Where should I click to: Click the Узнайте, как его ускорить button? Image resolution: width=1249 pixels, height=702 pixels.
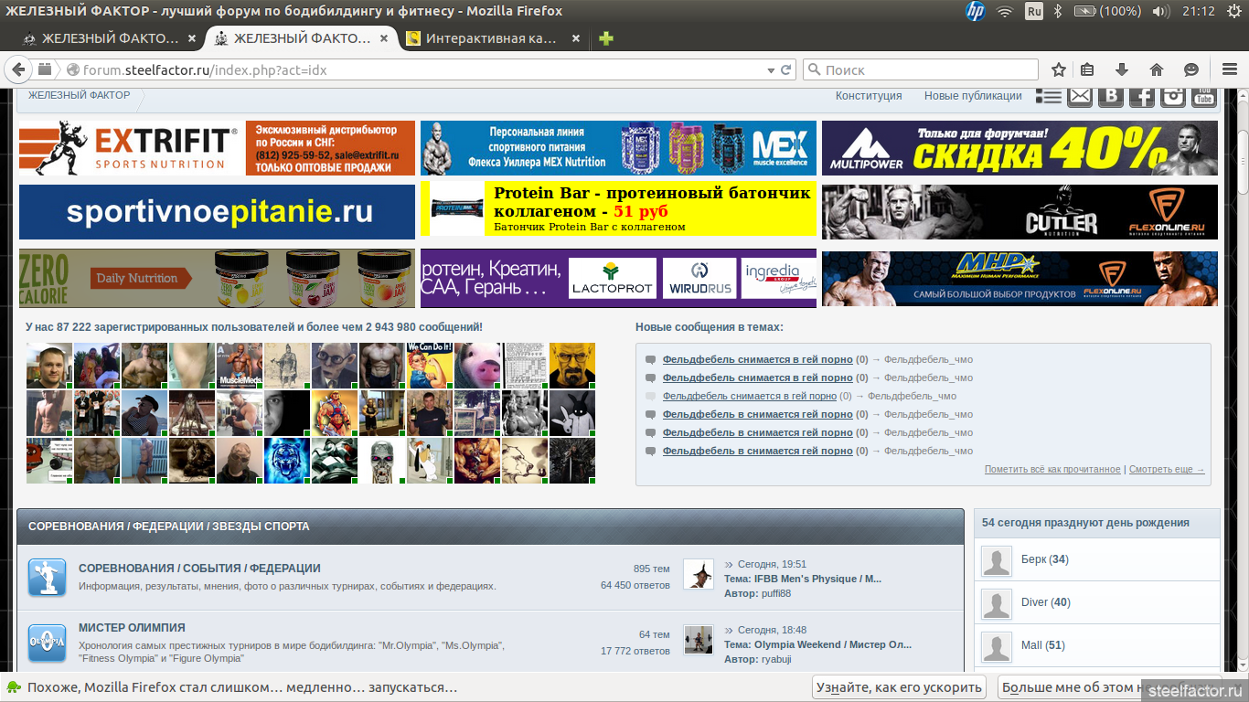900,687
